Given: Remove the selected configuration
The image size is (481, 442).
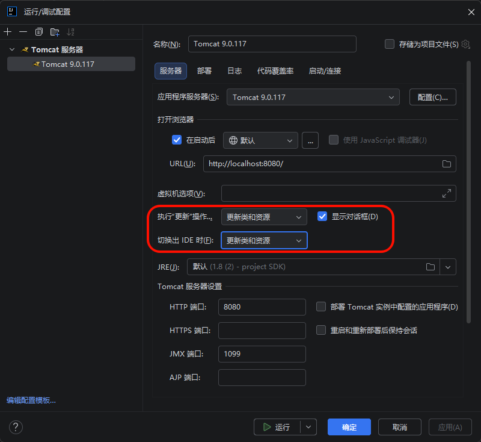Looking at the screenshot, I should coord(23,32).
